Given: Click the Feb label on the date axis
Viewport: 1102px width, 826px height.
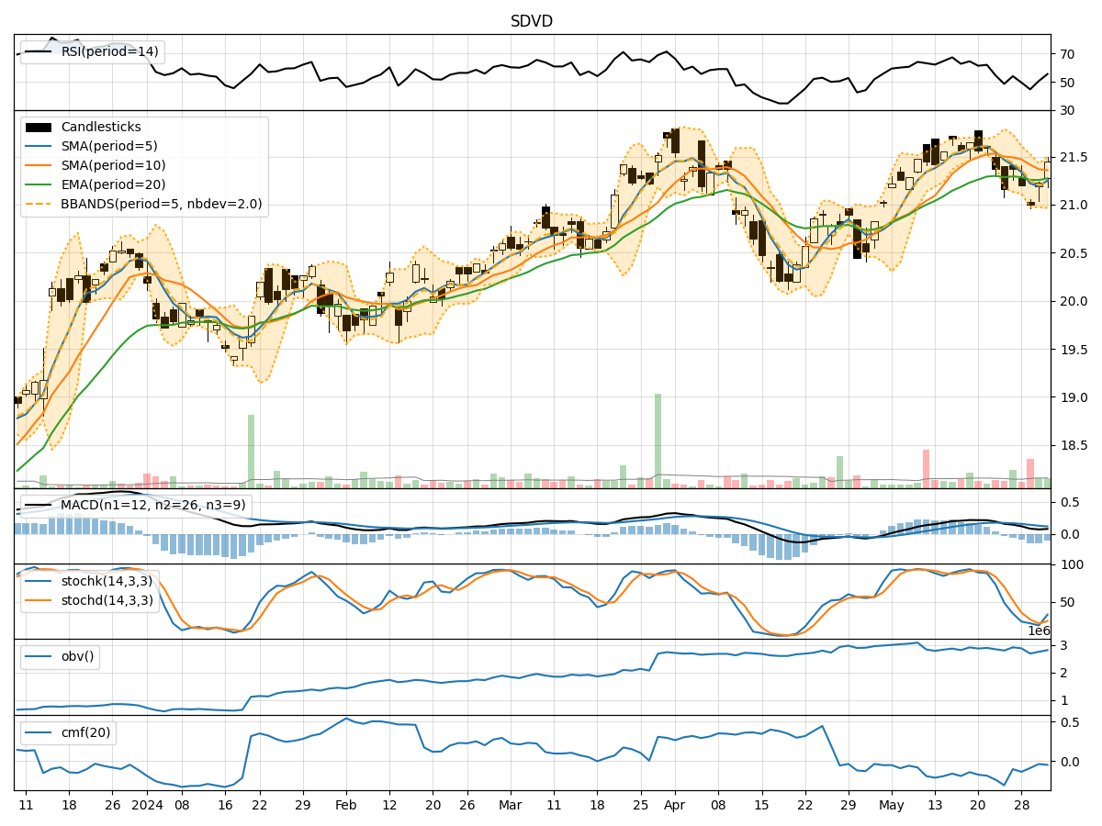Looking at the screenshot, I should (346, 805).
